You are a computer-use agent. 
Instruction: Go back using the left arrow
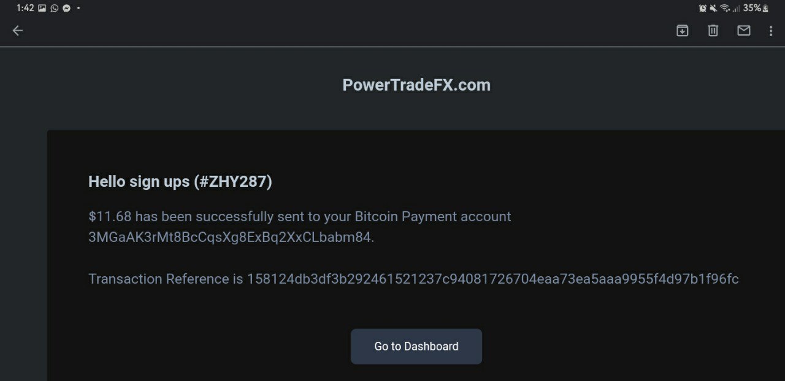coord(18,31)
